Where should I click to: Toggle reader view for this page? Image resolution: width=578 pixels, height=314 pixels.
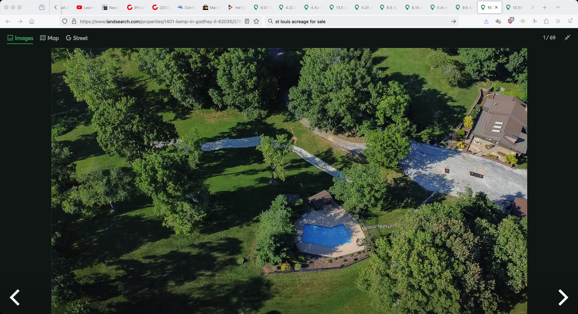(x=247, y=21)
